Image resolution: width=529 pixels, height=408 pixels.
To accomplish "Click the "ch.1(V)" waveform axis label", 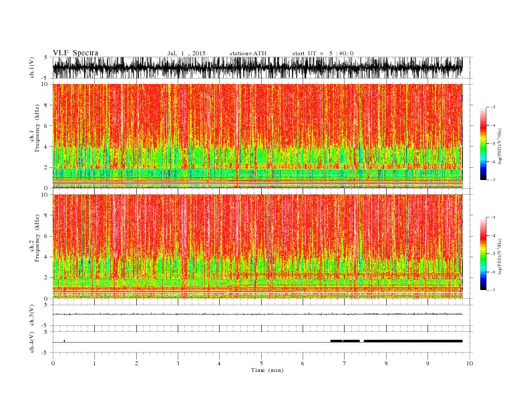I will point(32,67).
